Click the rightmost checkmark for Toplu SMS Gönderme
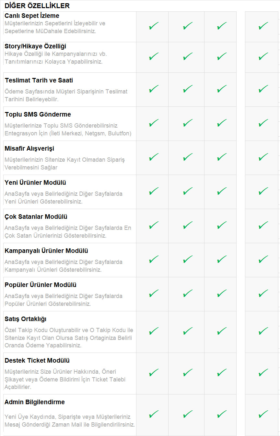Image resolution: width=280 pixels, height=436 pixels. point(263,123)
